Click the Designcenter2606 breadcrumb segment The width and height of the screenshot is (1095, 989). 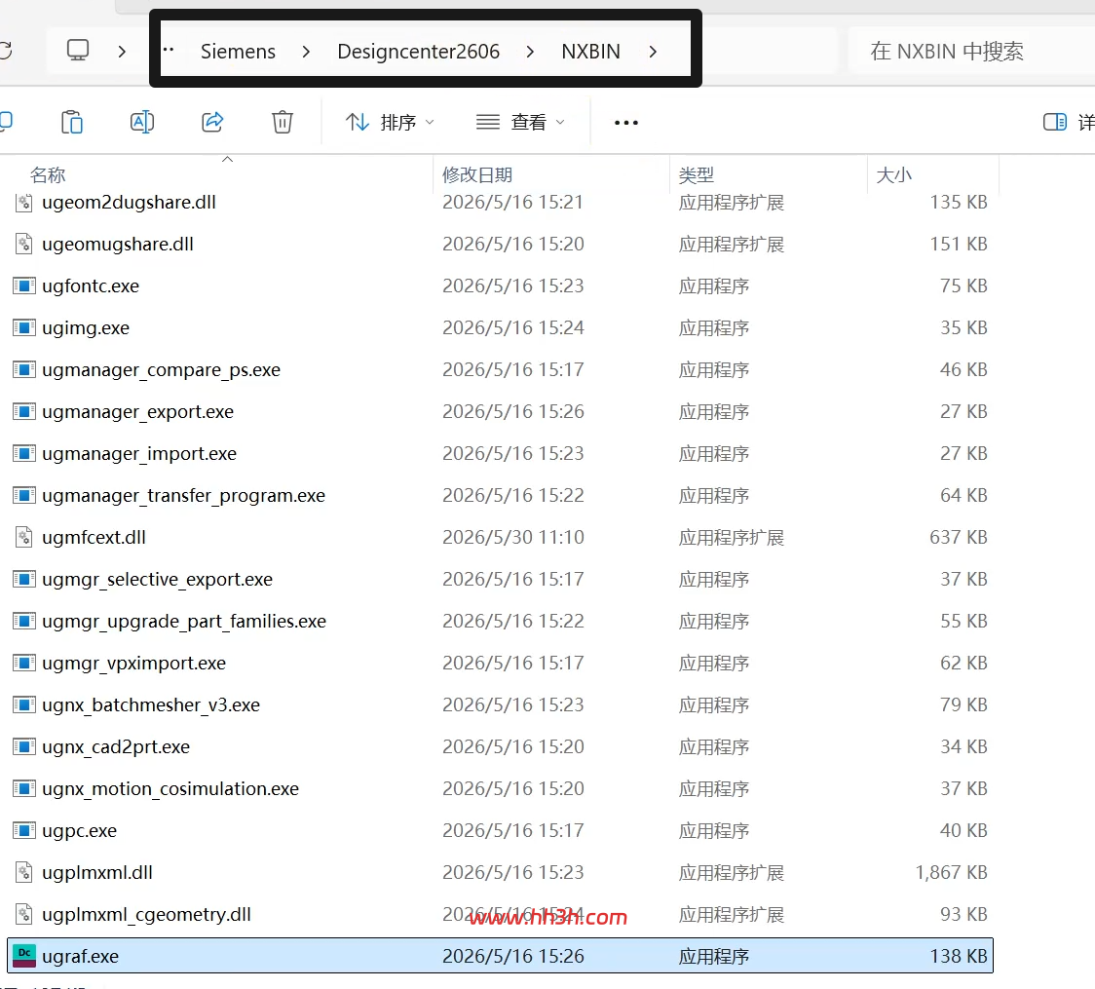click(418, 51)
